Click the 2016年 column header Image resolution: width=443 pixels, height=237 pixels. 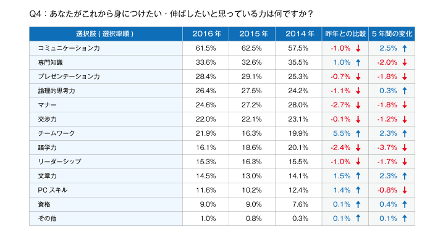[206, 34]
